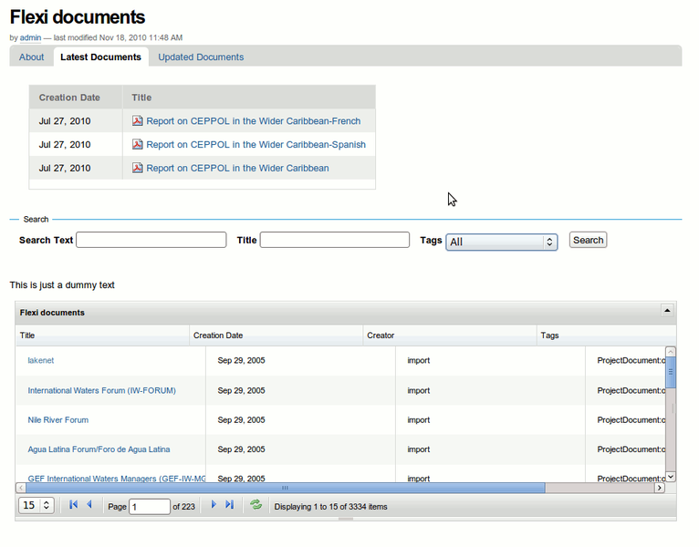Click PDF icon for Wider Caribbean report
Image resolution: width=699 pixels, height=547 pixels.
pos(138,168)
